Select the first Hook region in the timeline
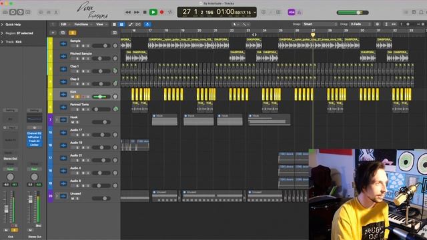 (165, 119)
